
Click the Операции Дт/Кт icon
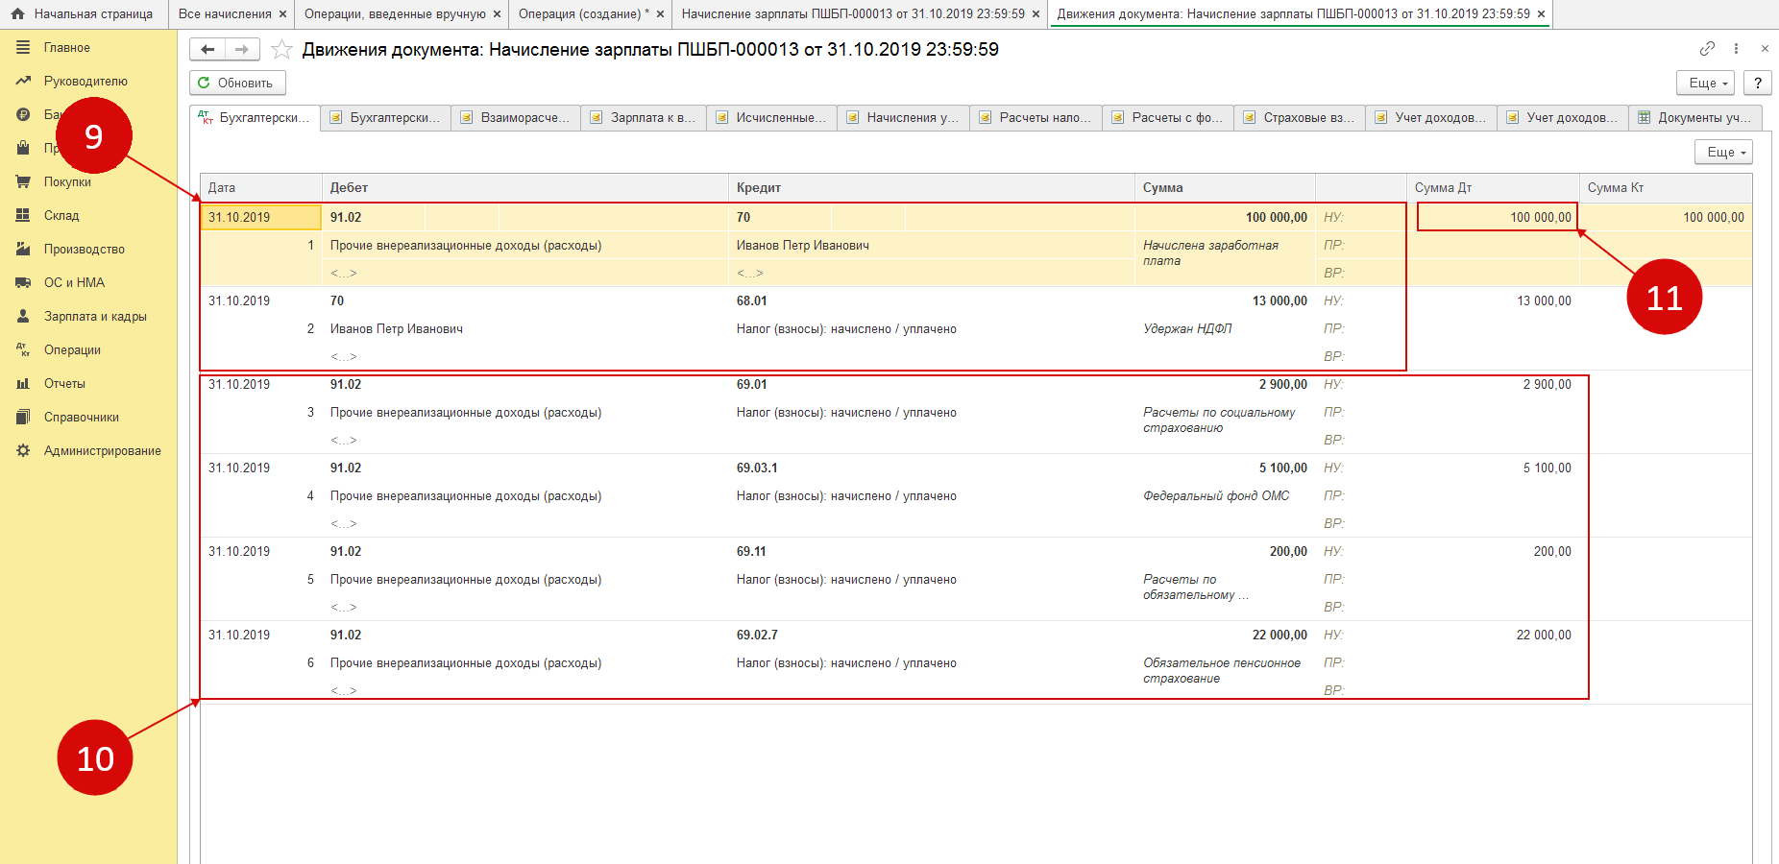[x=23, y=349]
